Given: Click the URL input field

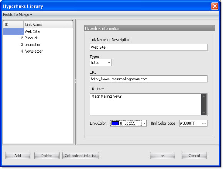Looking at the screenshot, I should coord(148,79).
